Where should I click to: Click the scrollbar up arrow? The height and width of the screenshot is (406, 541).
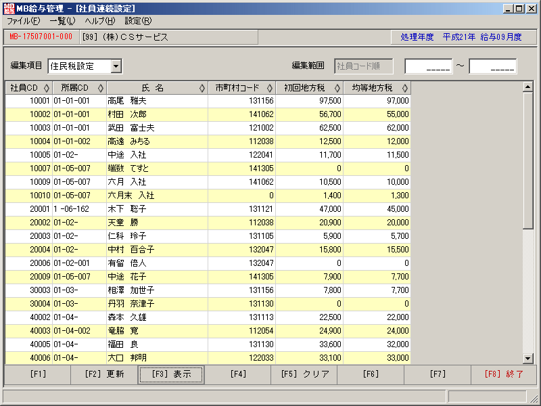click(528, 87)
